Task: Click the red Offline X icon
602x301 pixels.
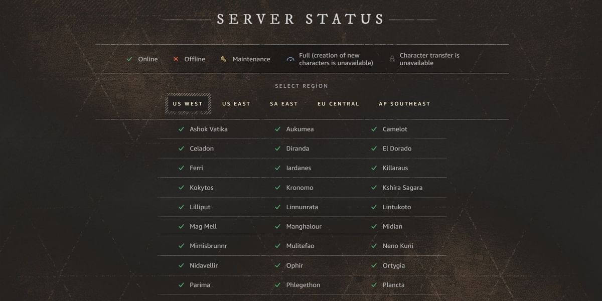Action: [175, 59]
